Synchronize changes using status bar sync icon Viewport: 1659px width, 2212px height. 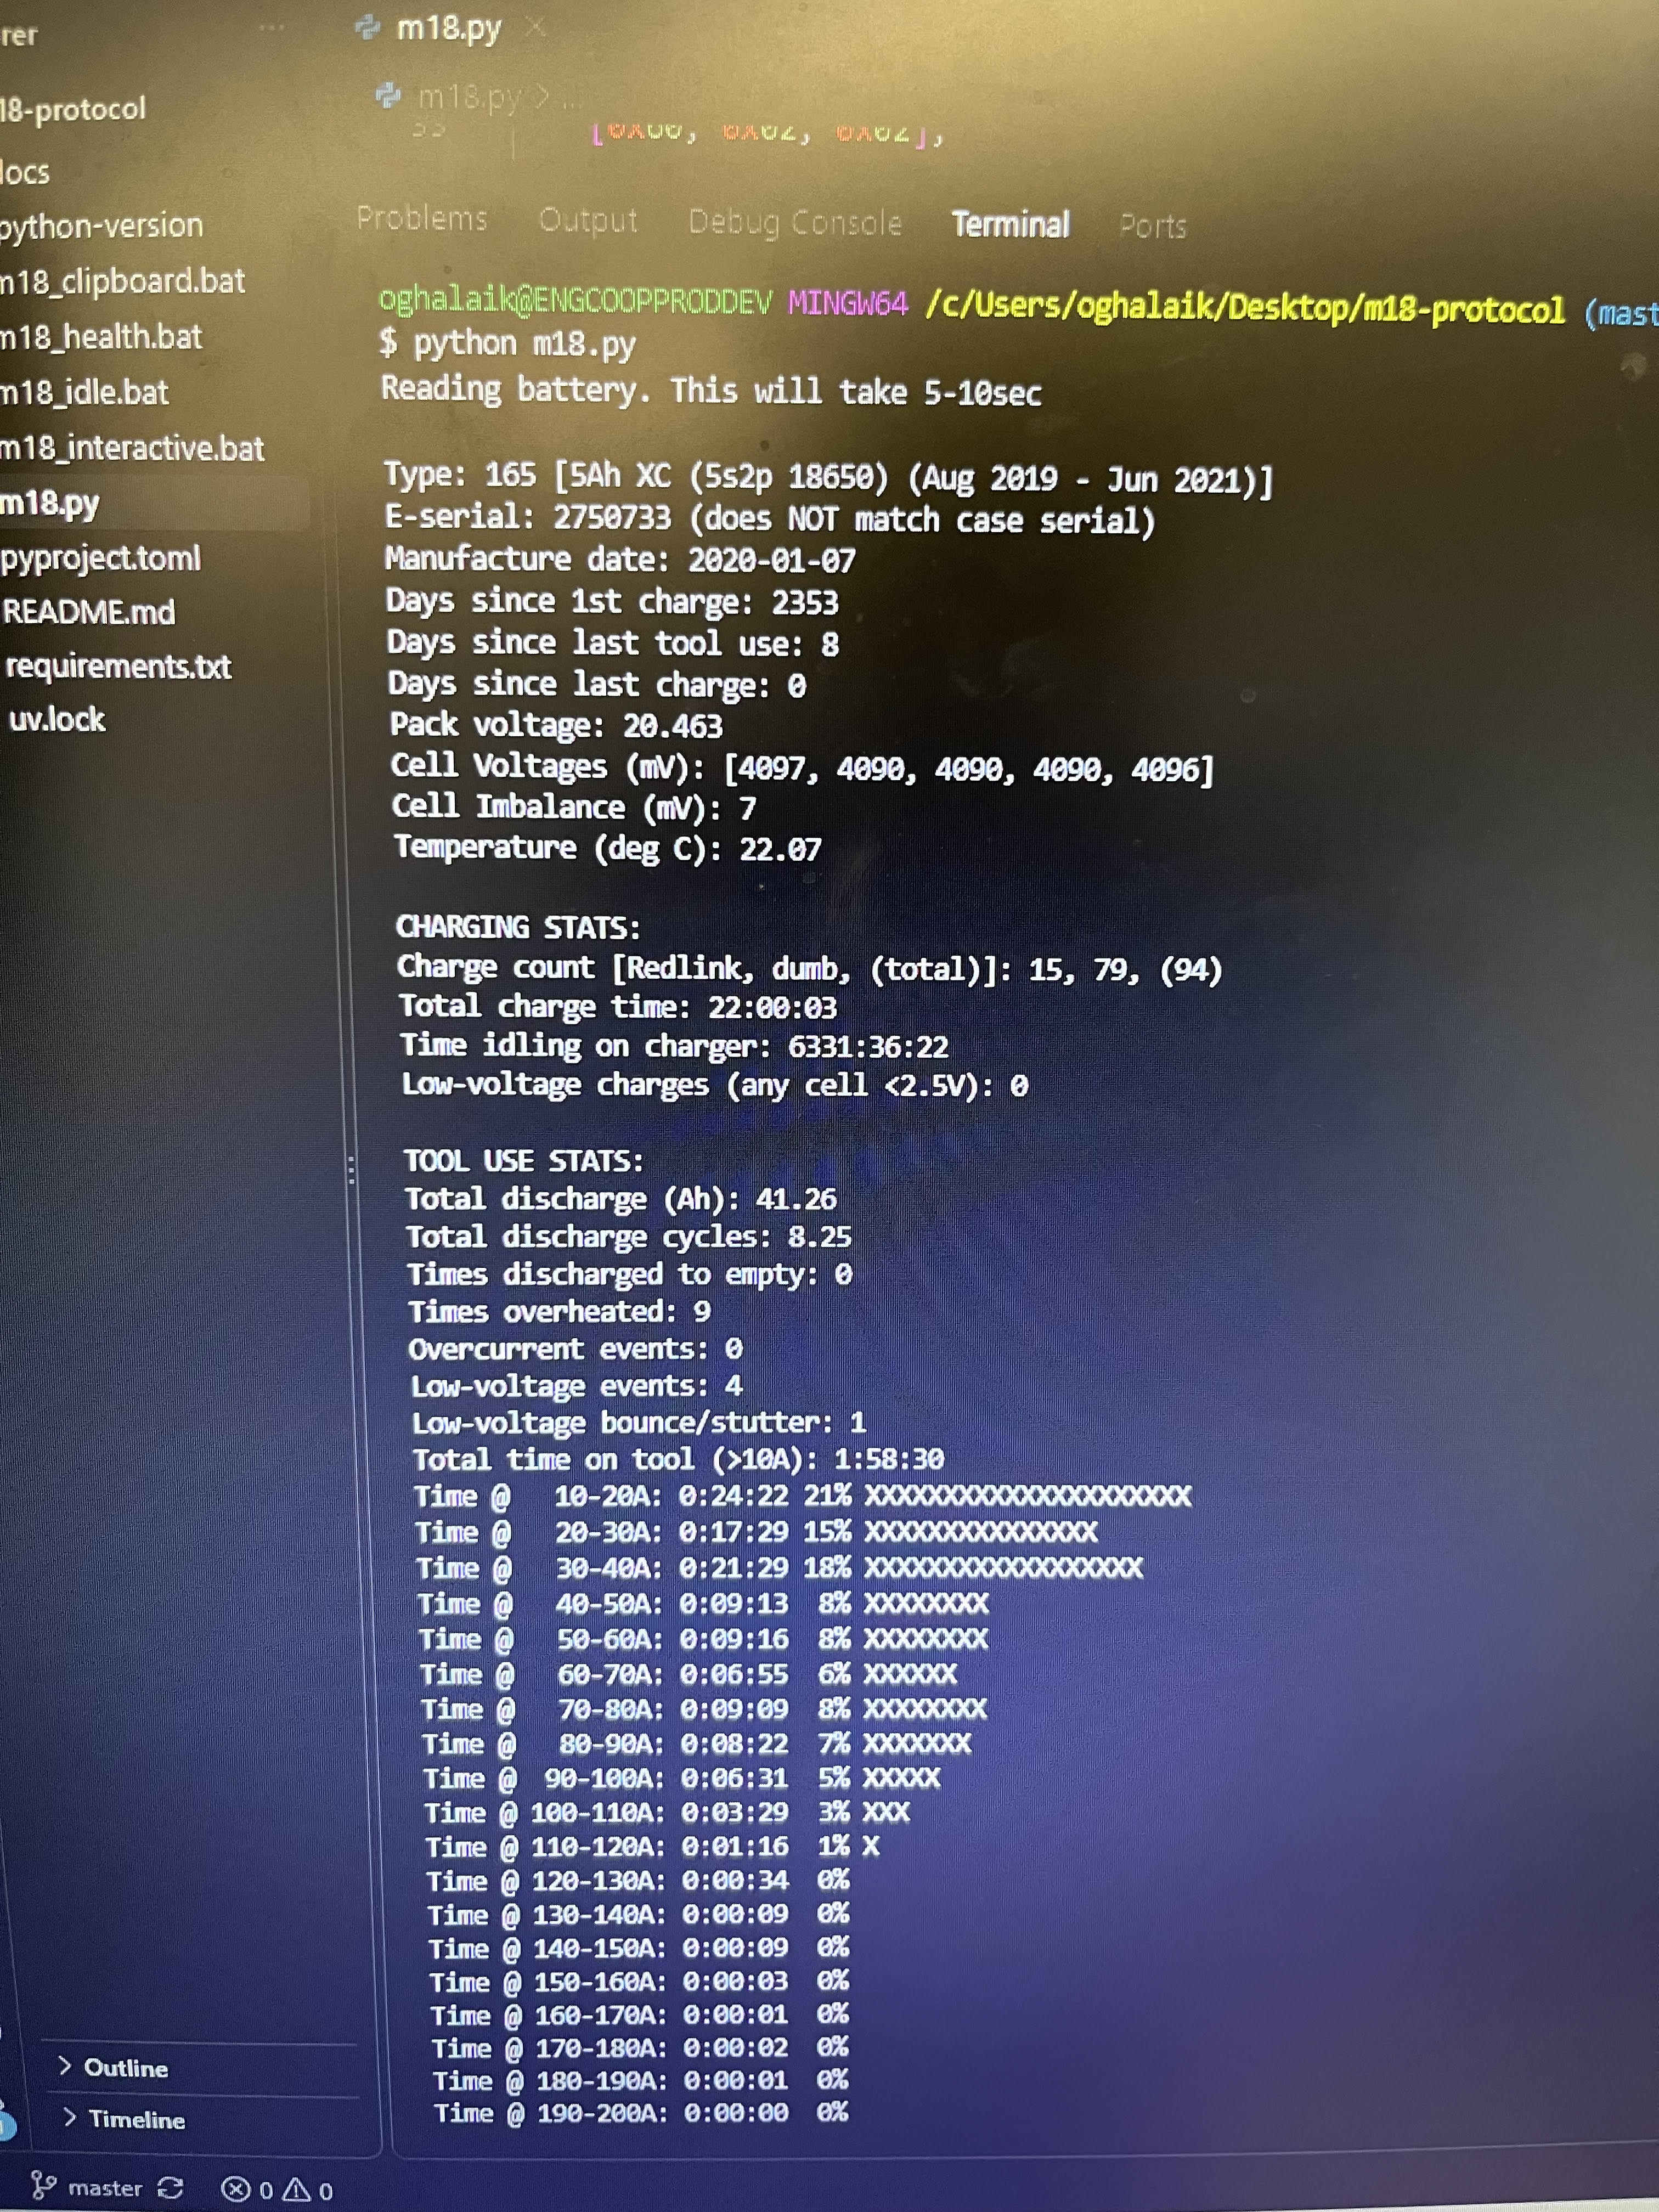(171, 2187)
